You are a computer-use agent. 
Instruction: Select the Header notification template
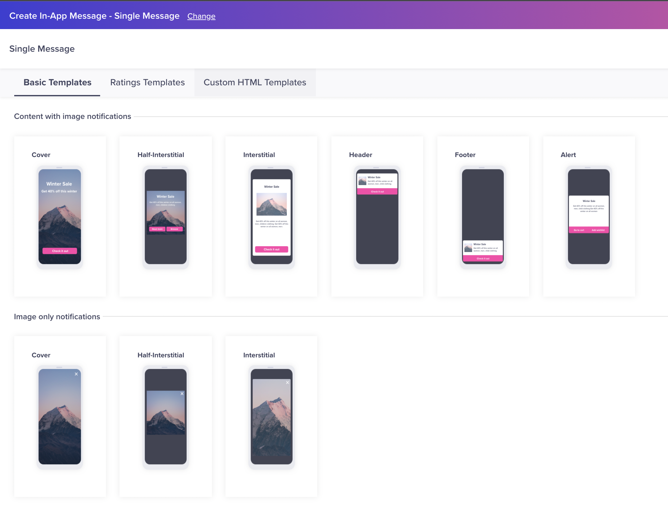point(377,216)
